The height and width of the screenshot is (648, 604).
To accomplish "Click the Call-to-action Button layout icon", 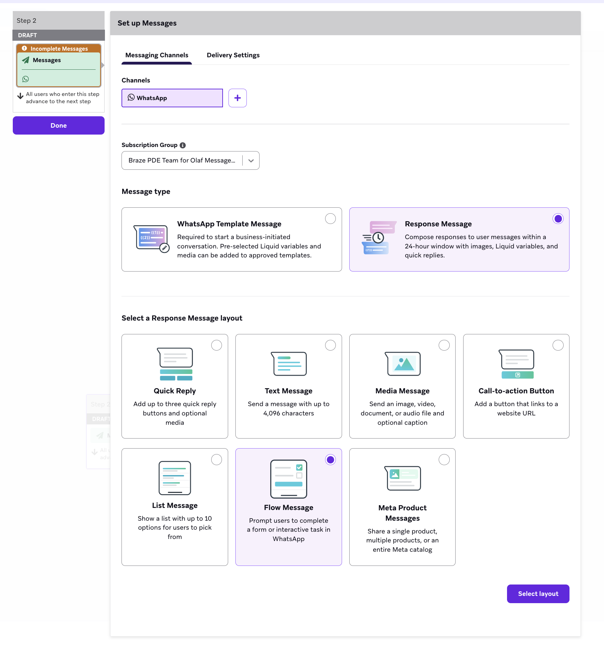I will click(x=516, y=364).
